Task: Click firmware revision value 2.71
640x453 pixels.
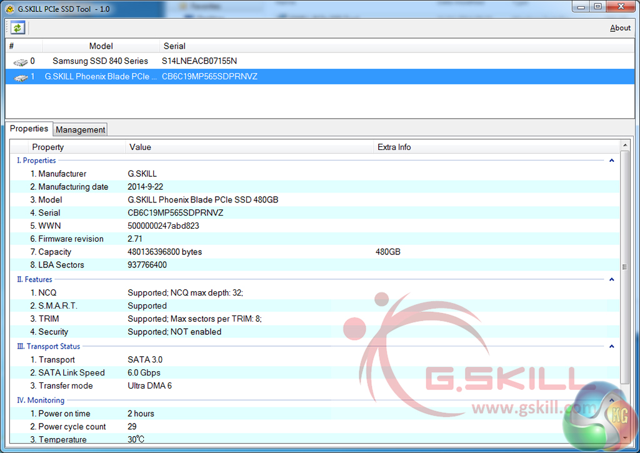Action: click(135, 239)
